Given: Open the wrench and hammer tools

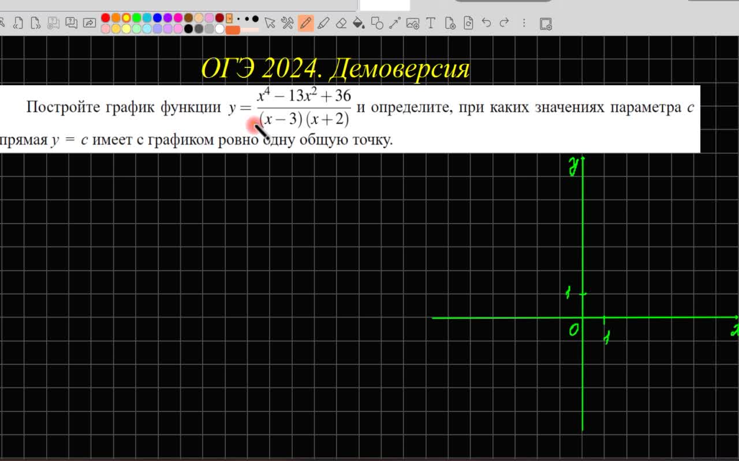Looking at the screenshot, I should click(x=287, y=23).
